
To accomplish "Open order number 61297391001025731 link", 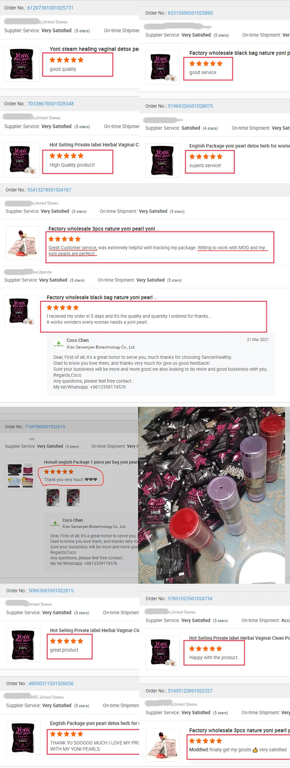I will coord(50,8).
